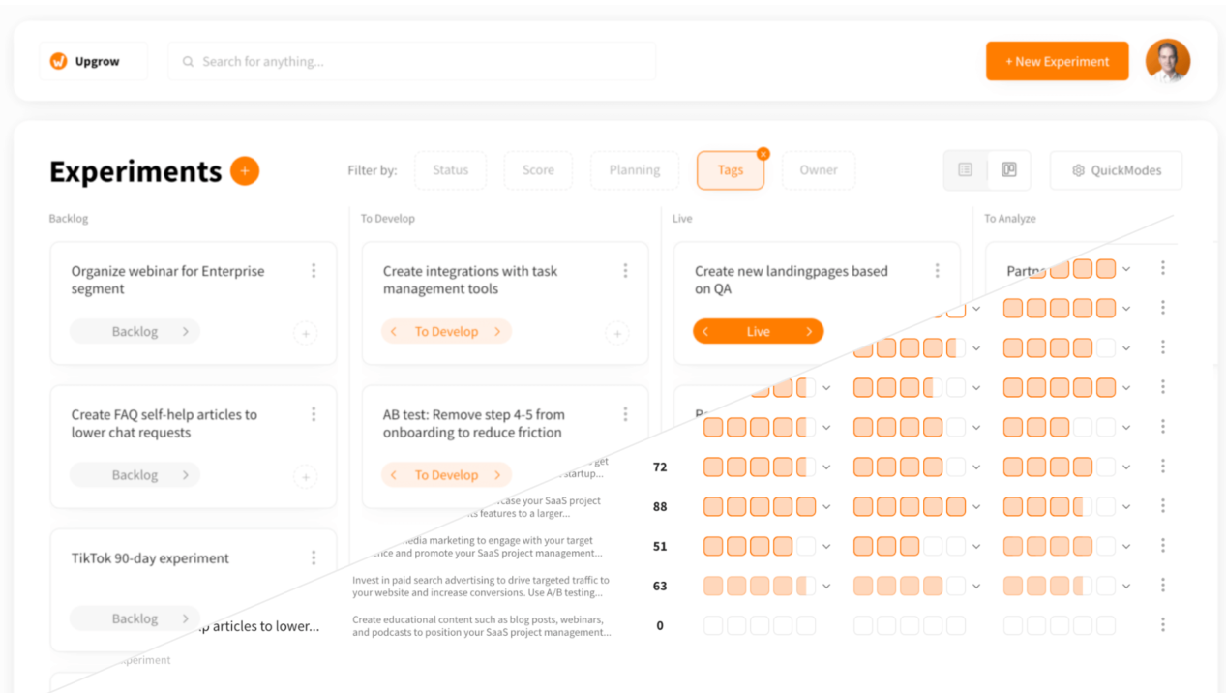Click the + New Experiment button
The height and width of the screenshot is (693, 1226).
point(1057,60)
